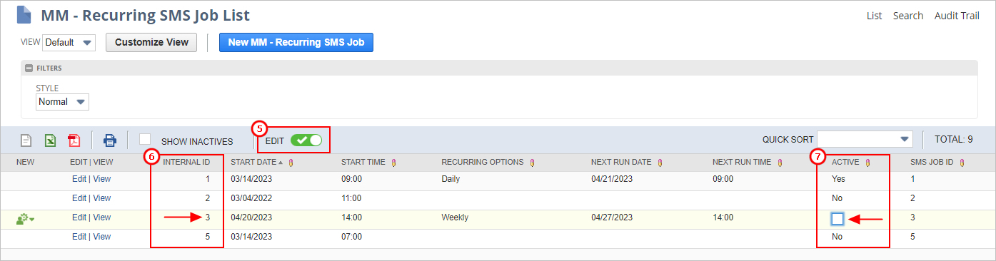
Task: Click New MM - Recurring SMS Job button
Action: click(296, 42)
